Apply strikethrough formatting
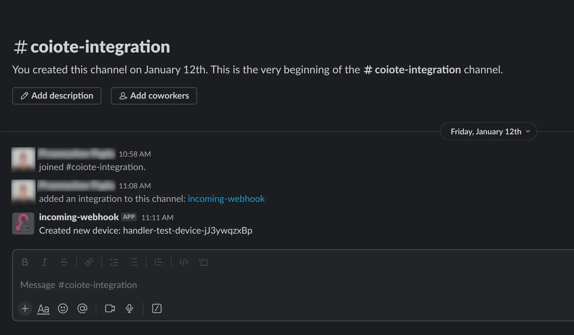The height and width of the screenshot is (335, 574). (64, 262)
